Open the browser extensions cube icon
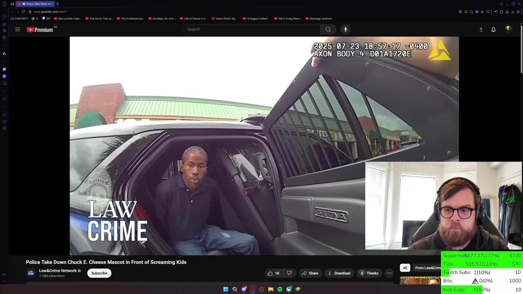 (x=501, y=12)
